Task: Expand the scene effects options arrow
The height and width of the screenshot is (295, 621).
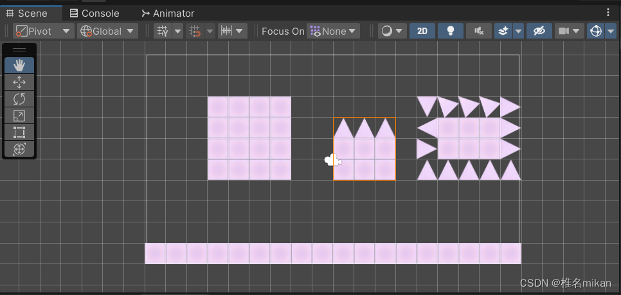Action: [518, 31]
